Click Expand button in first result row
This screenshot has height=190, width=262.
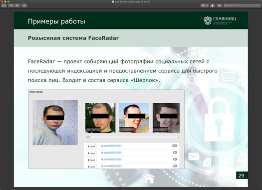click(x=91, y=147)
